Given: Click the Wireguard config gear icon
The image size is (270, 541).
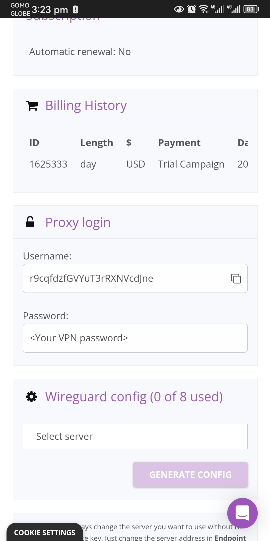Looking at the screenshot, I should [31, 397].
